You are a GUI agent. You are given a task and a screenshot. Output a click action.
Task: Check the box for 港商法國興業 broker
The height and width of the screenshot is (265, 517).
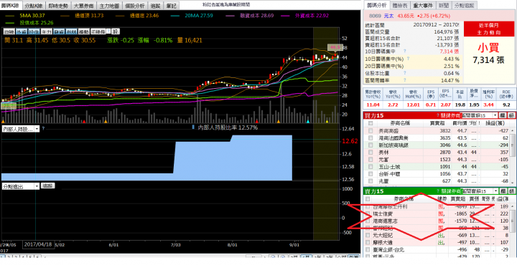(371, 138)
